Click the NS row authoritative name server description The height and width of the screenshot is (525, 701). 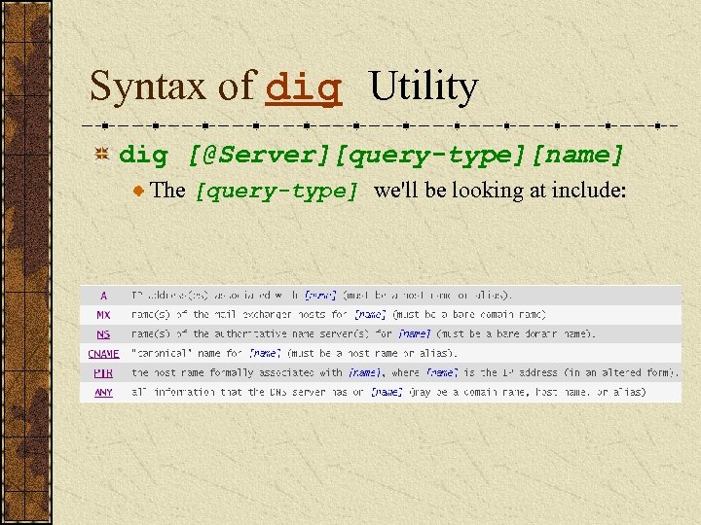click(363, 333)
